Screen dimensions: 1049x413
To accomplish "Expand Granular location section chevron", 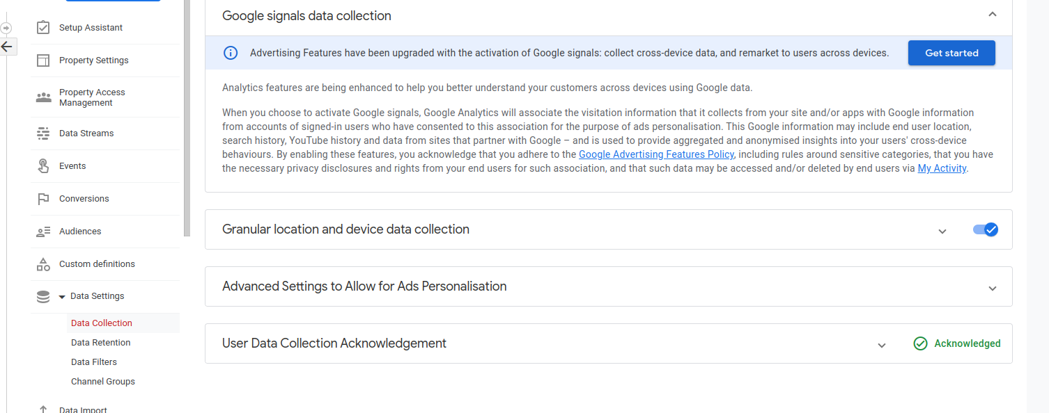I will coord(942,231).
